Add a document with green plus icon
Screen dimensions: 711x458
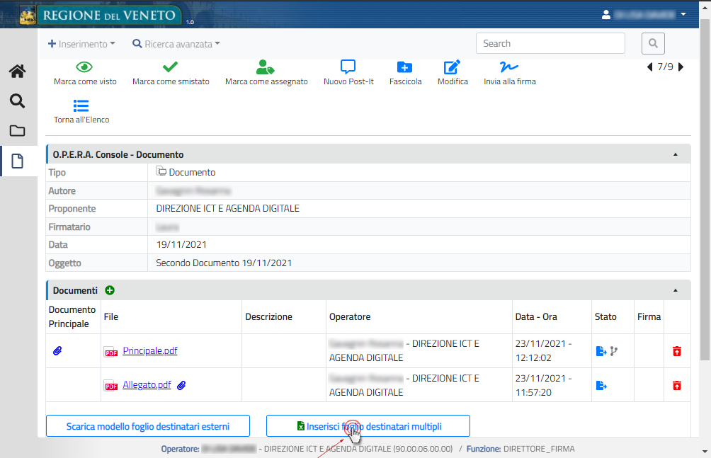[x=110, y=290]
